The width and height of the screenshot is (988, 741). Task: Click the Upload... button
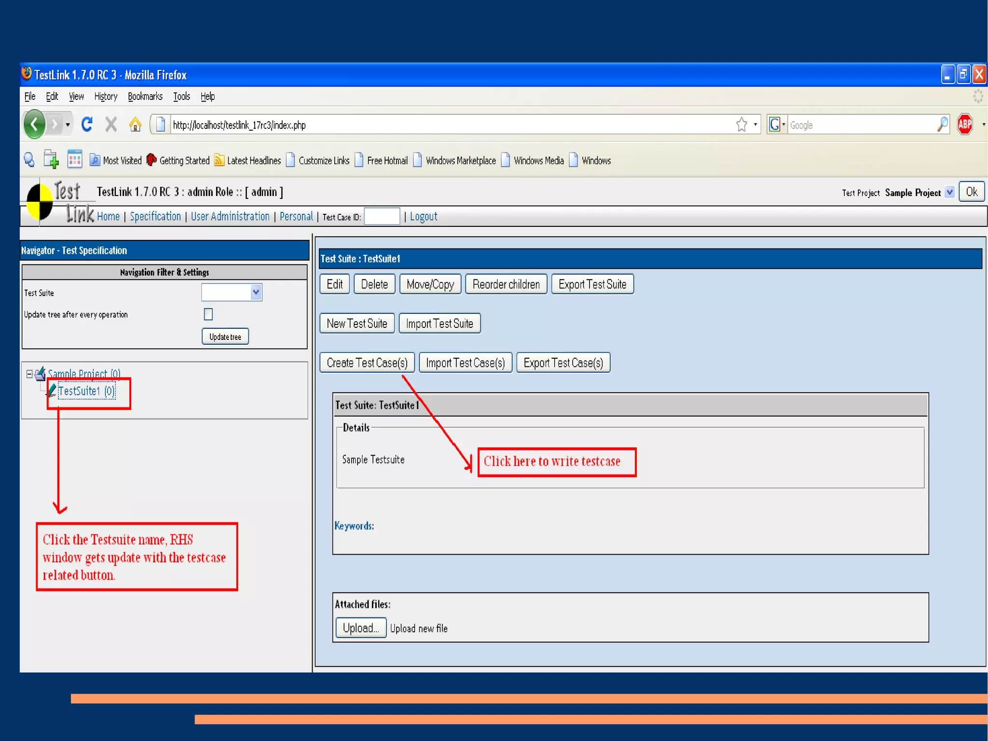361,628
